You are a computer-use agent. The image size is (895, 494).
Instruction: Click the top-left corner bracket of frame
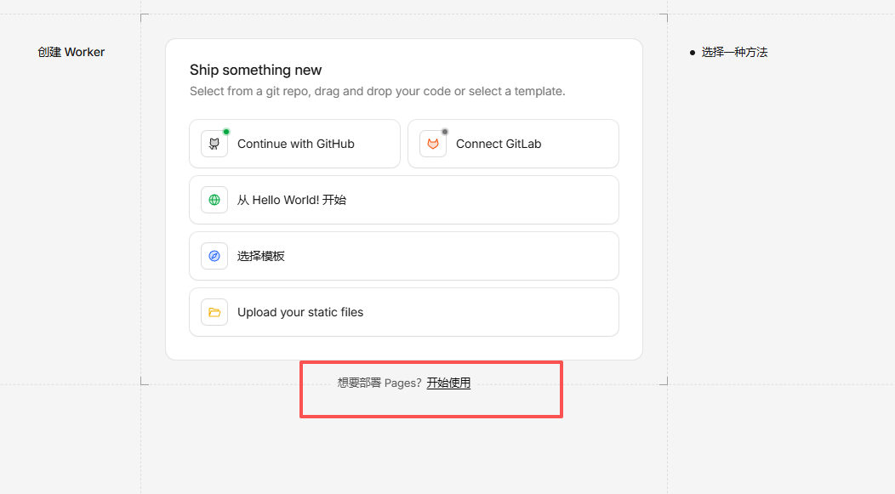pos(143,16)
